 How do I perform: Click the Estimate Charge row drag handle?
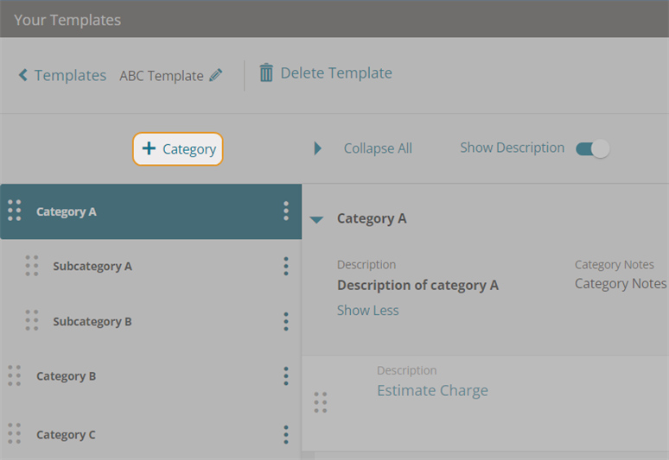(321, 402)
